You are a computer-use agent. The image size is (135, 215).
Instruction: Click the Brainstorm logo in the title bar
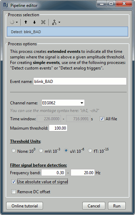(x=6, y=5)
